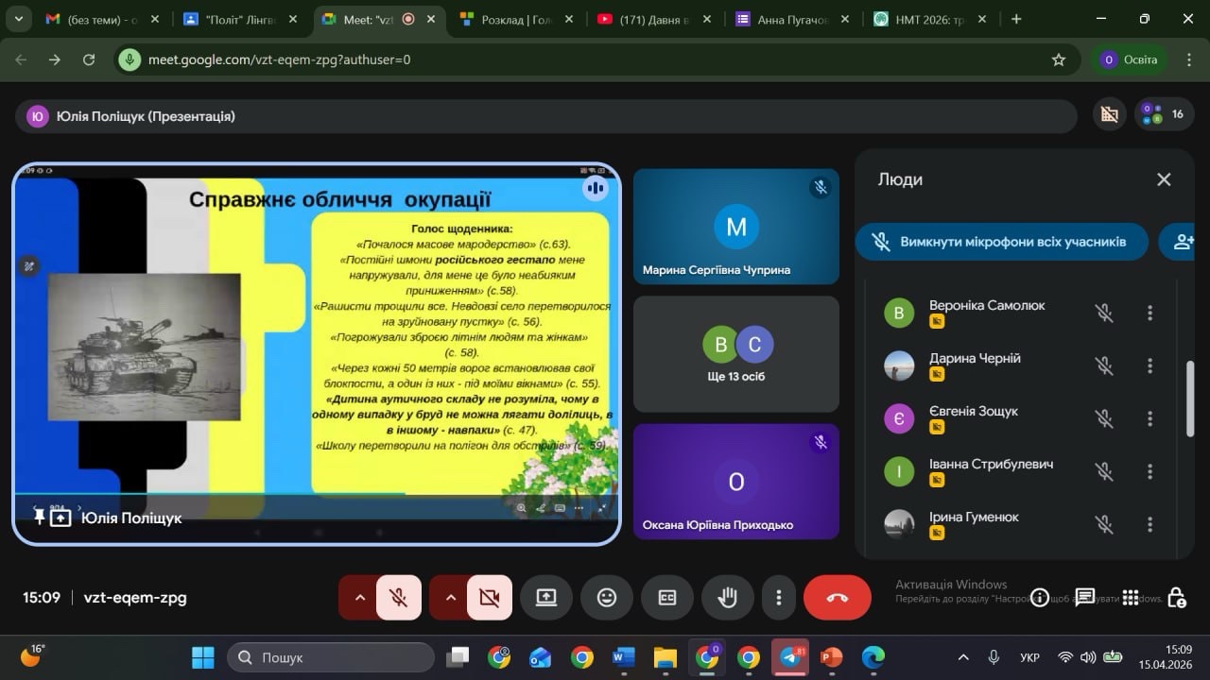This screenshot has height=680, width=1210.
Task: Click the present screen button
Action: click(545, 598)
